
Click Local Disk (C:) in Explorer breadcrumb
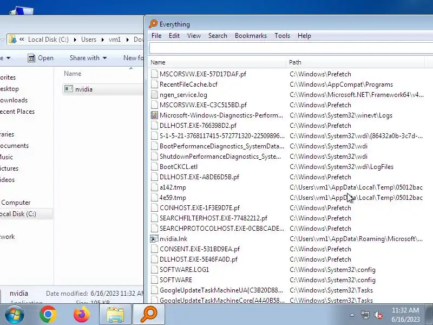[48, 40]
